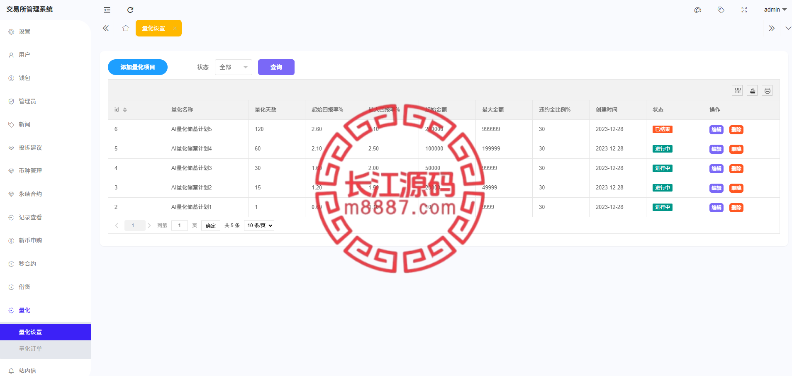Click the tag icon in header
The width and height of the screenshot is (792, 376).
click(x=721, y=10)
